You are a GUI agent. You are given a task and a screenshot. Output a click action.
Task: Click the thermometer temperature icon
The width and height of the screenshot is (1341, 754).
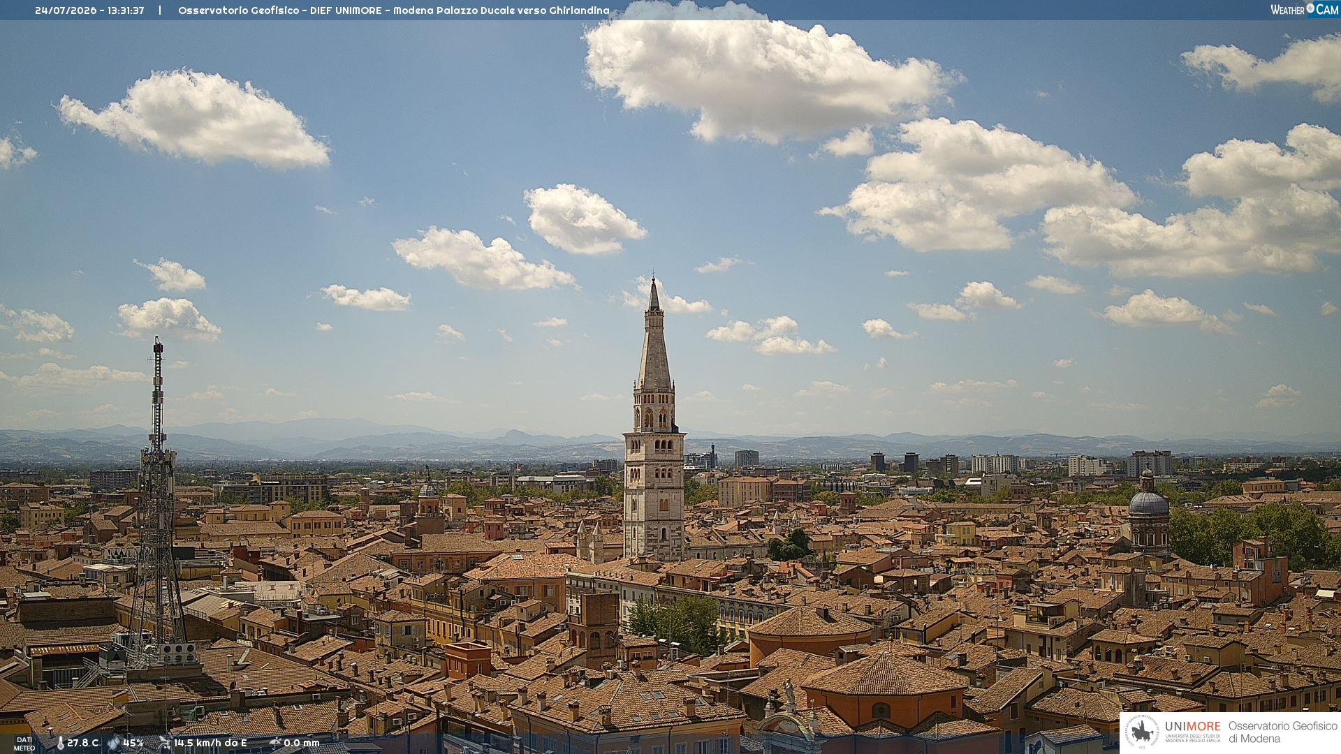point(60,743)
